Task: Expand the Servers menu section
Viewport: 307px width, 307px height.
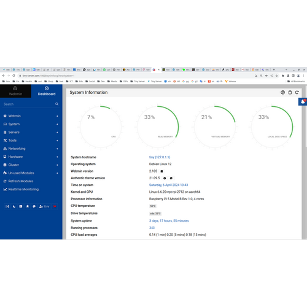Action: pyautogui.click(x=31, y=132)
